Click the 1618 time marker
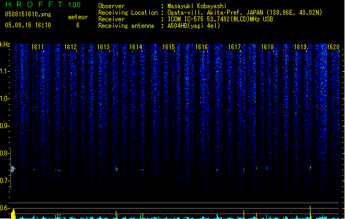 point(267,47)
